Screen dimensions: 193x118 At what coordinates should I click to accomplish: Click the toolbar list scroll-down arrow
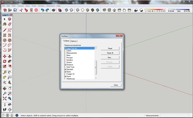tap(96, 78)
